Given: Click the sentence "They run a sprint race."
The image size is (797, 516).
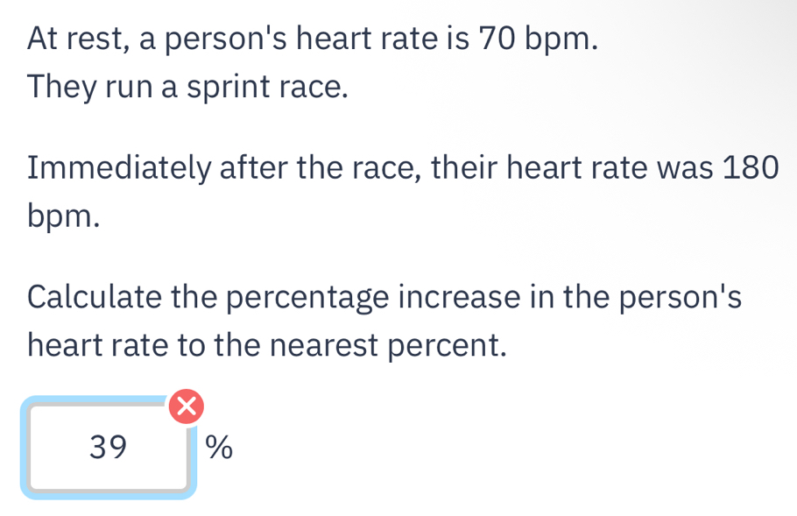Looking at the screenshot, I should point(188,87).
